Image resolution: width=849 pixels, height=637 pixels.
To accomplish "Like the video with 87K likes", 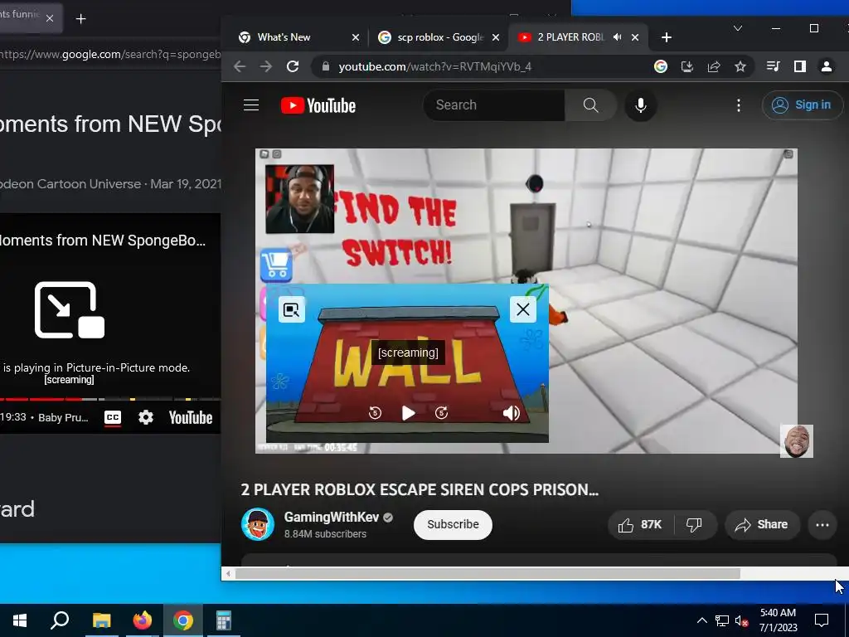I will 641,524.
